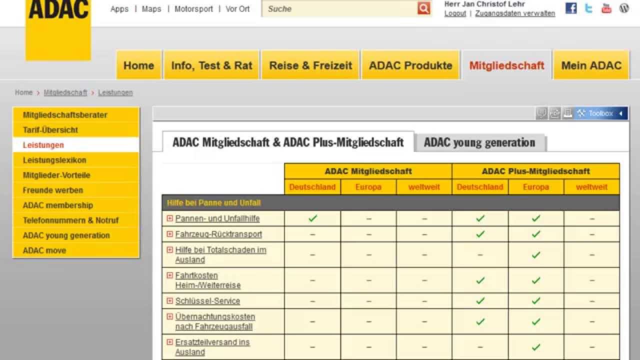Click Leistungen in the breadcrumb
The height and width of the screenshot is (360, 640).
coord(115,92)
